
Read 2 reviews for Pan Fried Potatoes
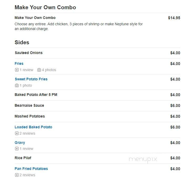click(27, 175)
